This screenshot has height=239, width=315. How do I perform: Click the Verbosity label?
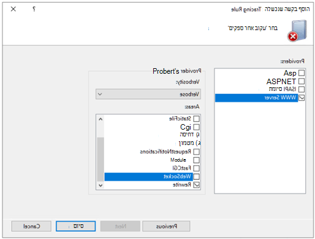[x=188, y=82]
